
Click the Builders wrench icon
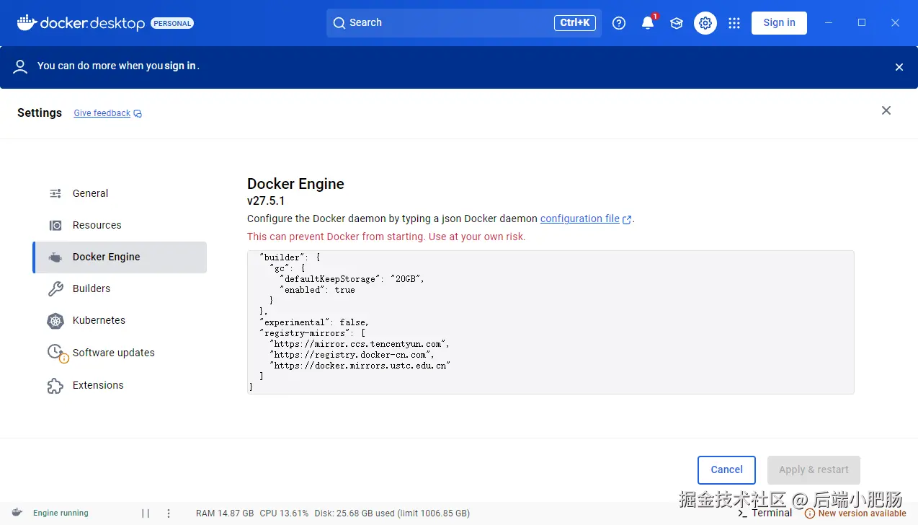[x=55, y=289]
